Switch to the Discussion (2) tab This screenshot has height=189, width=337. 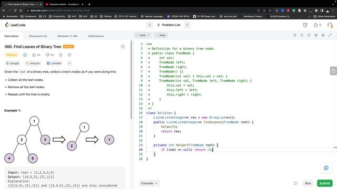[38, 36]
